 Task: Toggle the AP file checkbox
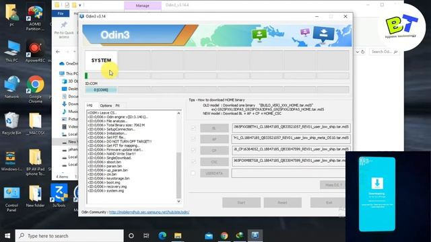[193, 139]
